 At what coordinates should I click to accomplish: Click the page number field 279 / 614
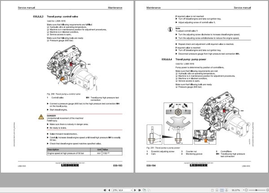[121, 190]
